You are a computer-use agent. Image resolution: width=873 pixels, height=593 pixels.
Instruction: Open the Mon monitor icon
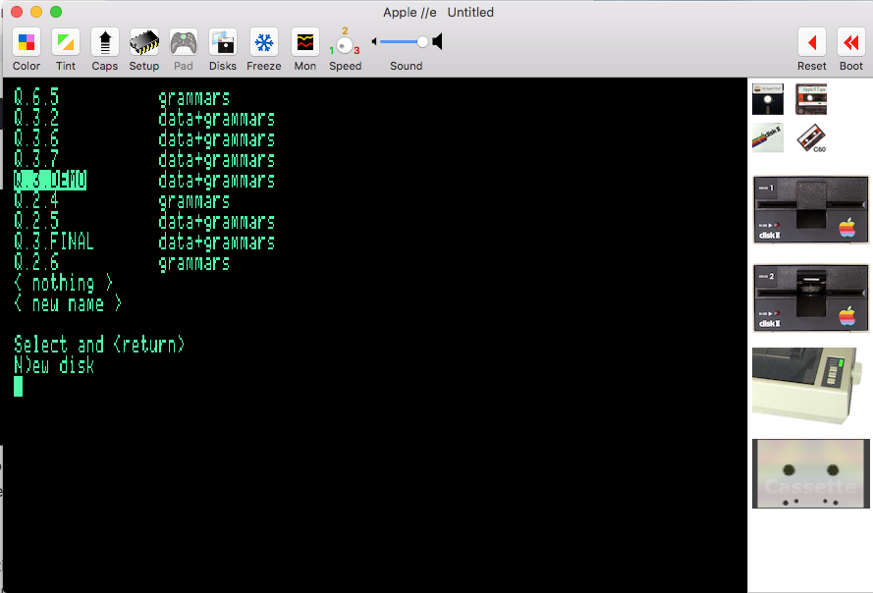305,42
